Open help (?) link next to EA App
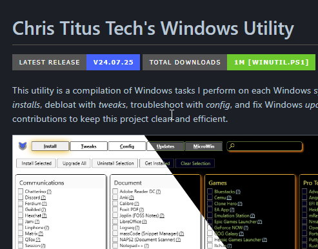The image size is (318, 249). click(x=232, y=210)
